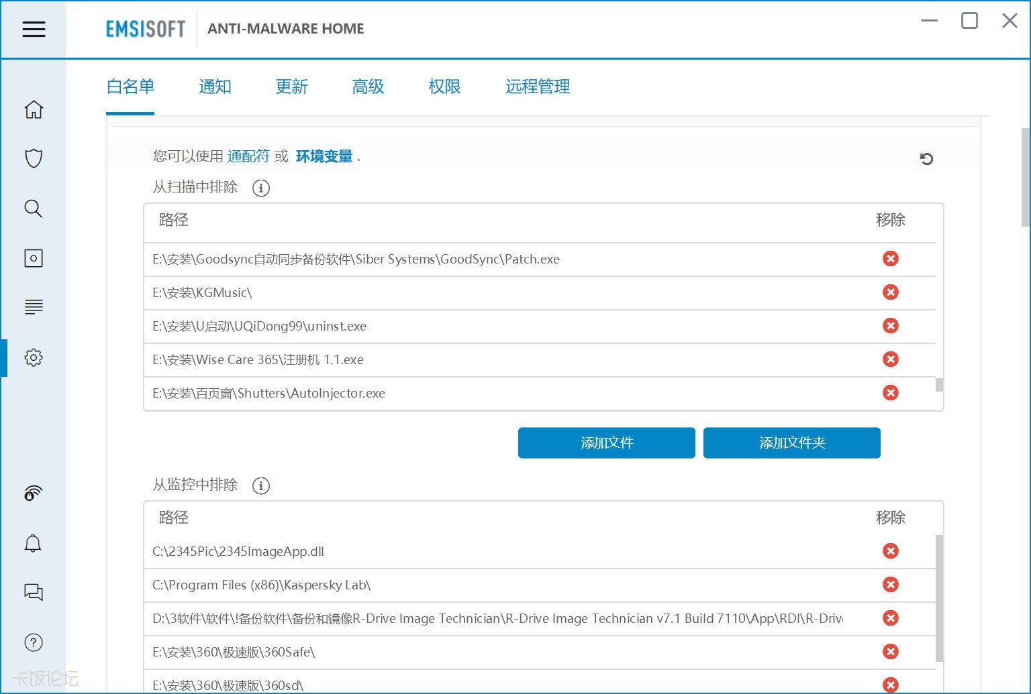Open the Quarantine sidebar icon
Screen dimensions: 1031x694
34,258
